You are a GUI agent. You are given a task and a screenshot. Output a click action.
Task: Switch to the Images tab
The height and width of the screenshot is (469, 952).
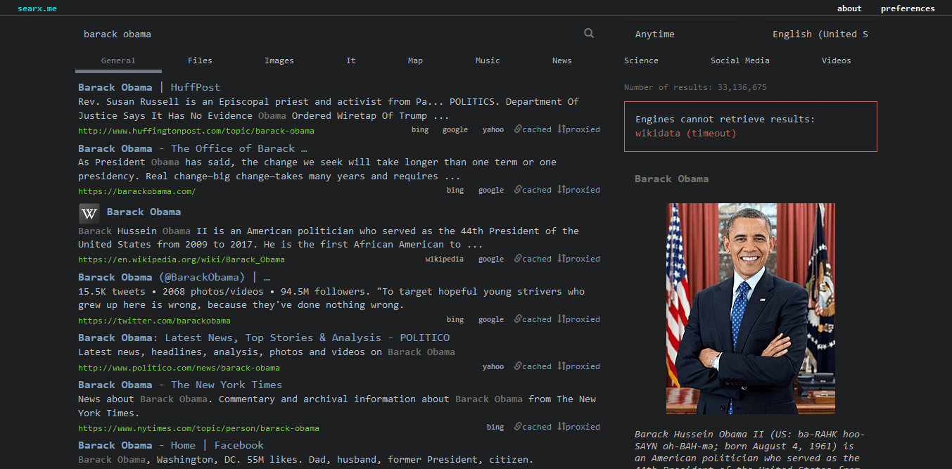click(279, 60)
